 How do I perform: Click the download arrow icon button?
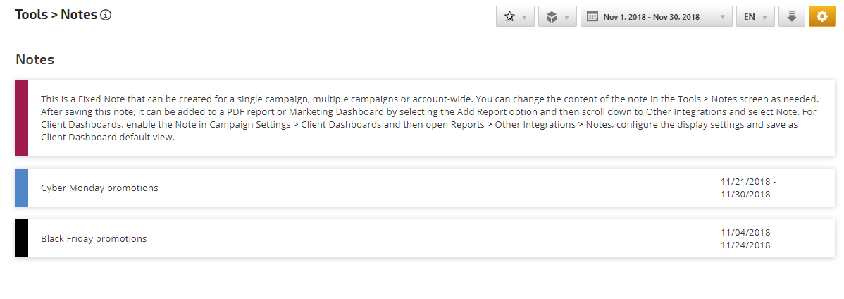(791, 17)
